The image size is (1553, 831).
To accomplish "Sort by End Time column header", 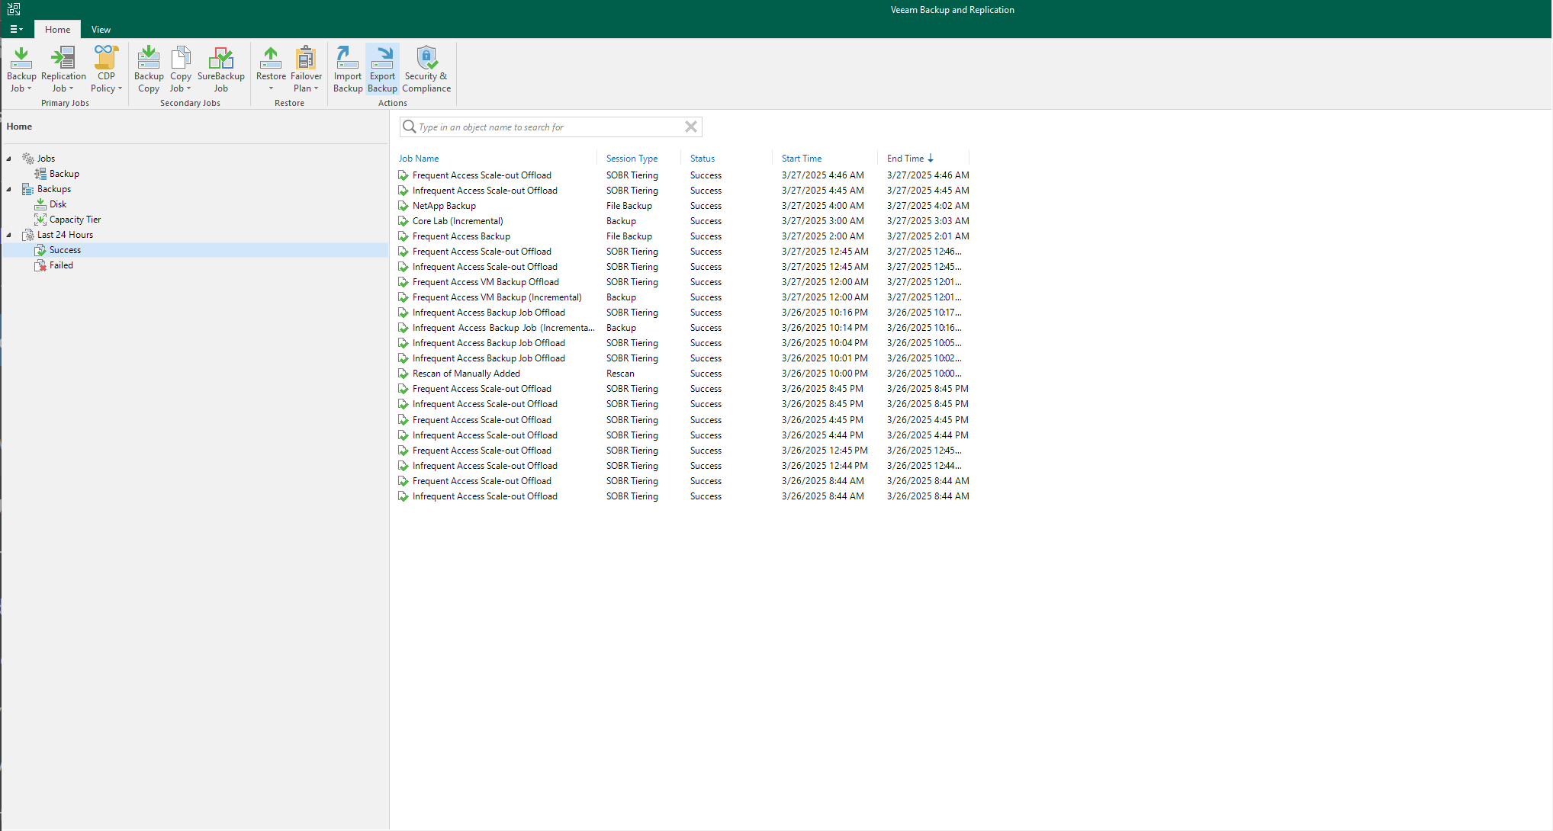I will [x=905, y=159].
